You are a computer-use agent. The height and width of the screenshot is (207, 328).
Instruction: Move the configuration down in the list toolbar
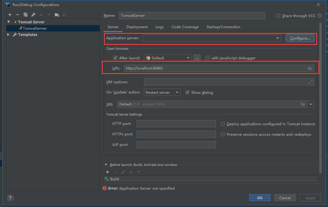49,15
